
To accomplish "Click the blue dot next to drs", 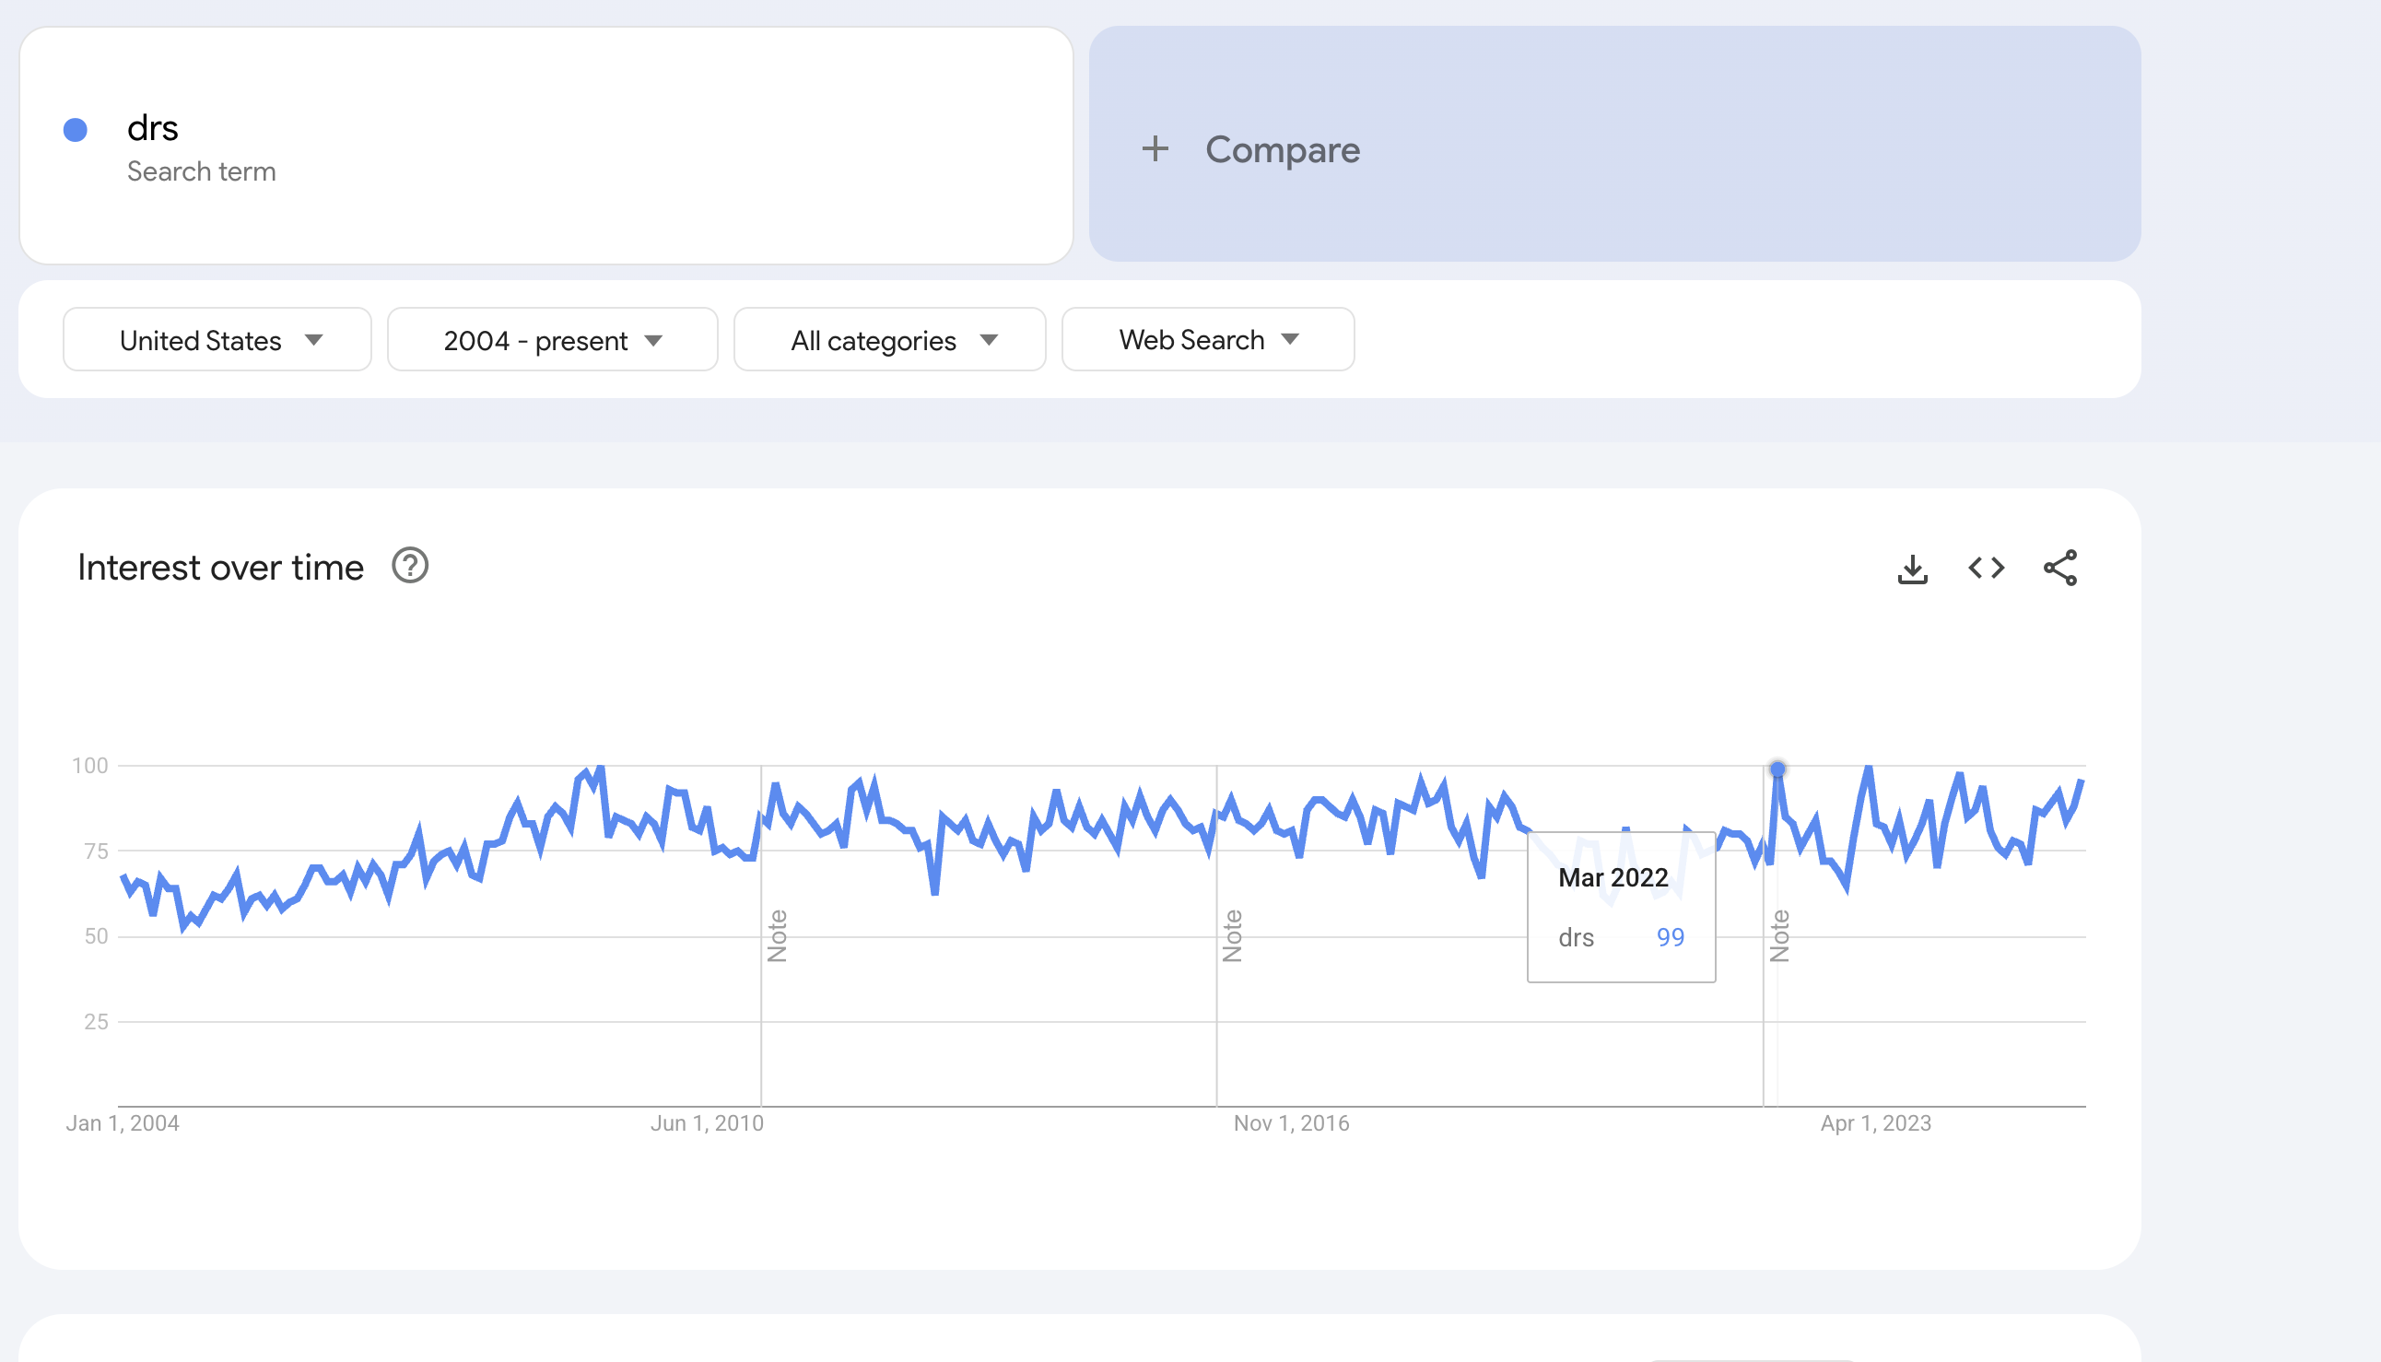I will pos(76,130).
